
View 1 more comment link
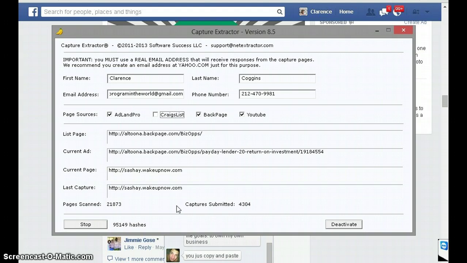click(x=140, y=259)
